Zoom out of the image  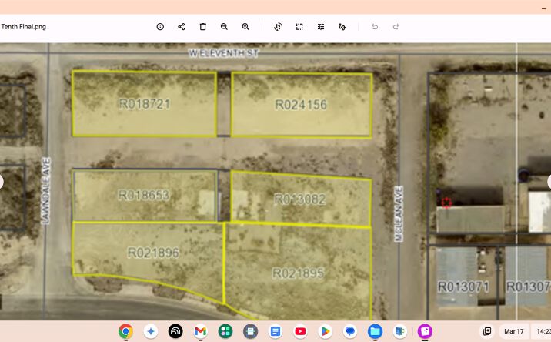coord(224,27)
